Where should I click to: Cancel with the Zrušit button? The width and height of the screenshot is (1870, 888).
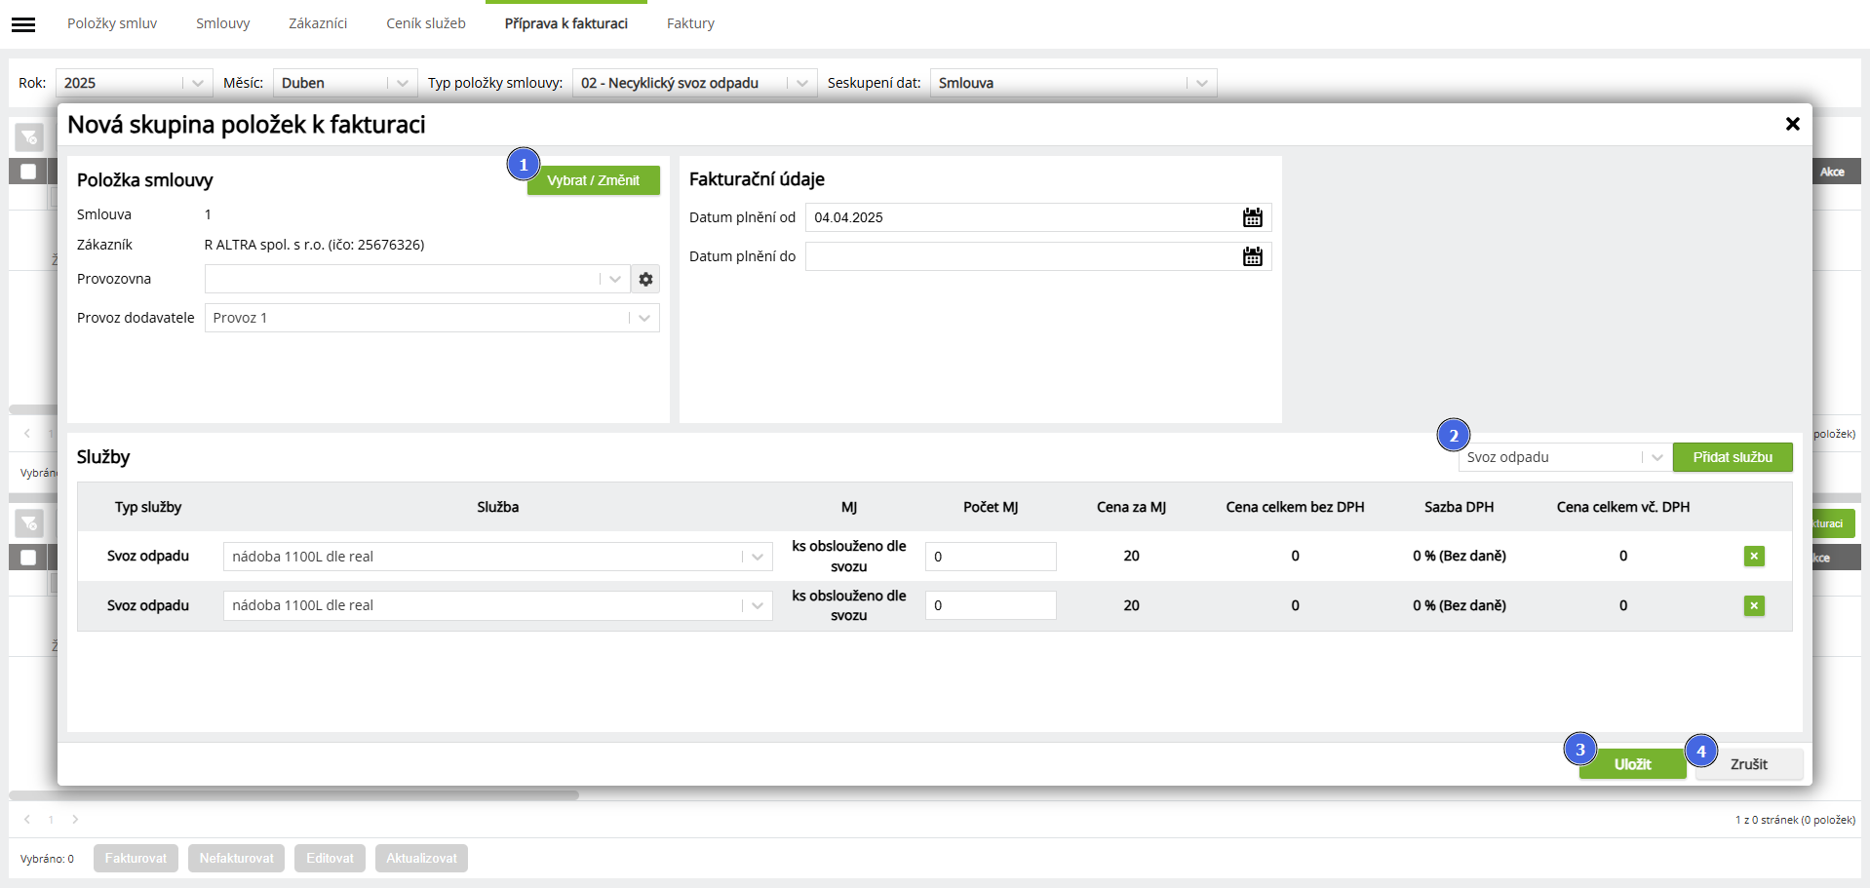pyautogui.click(x=1749, y=764)
